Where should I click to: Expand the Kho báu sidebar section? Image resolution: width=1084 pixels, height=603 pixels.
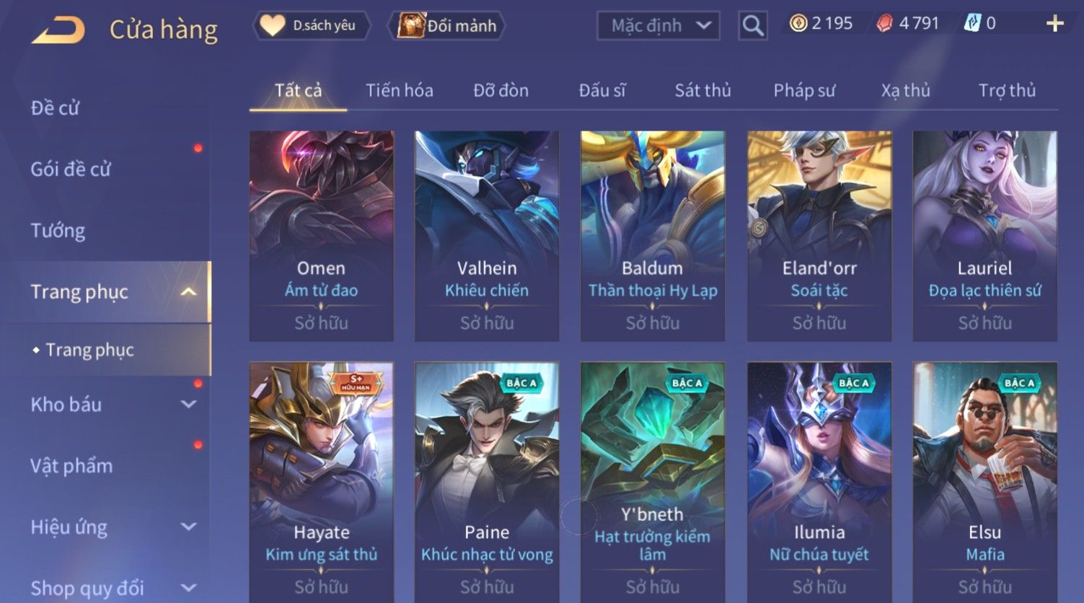188,405
